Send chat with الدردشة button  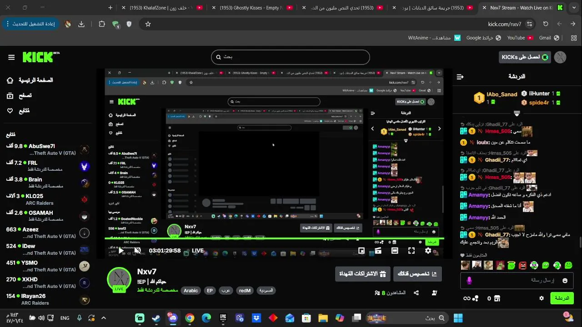[x=562, y=298]
